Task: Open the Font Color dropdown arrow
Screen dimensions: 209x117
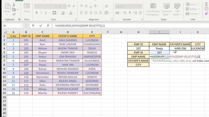Action: pyautogui.click(x=74, y=13)
